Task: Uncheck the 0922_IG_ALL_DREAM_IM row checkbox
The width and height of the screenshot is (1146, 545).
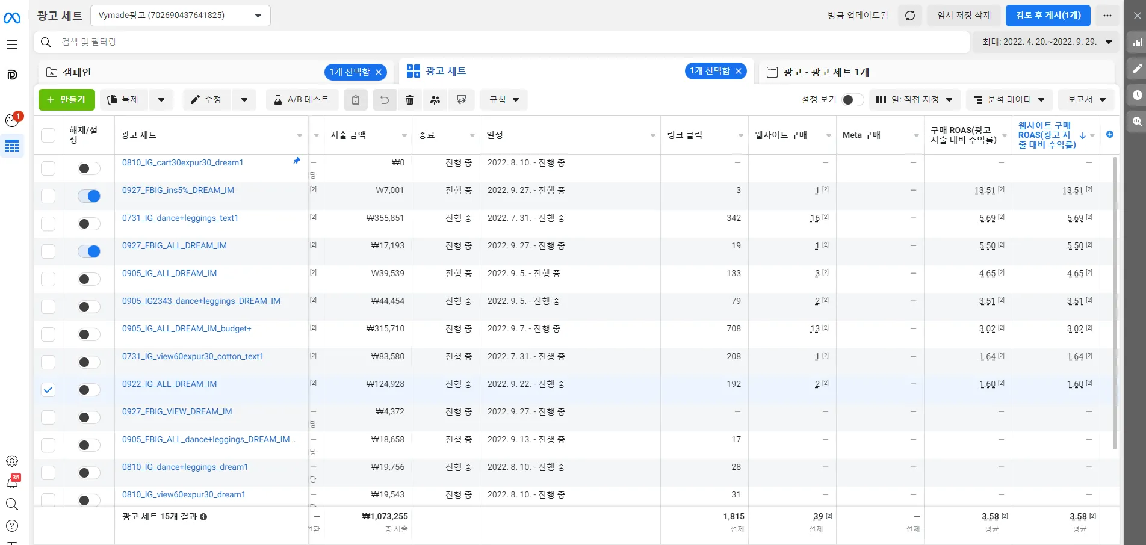Action: (48, 390)
